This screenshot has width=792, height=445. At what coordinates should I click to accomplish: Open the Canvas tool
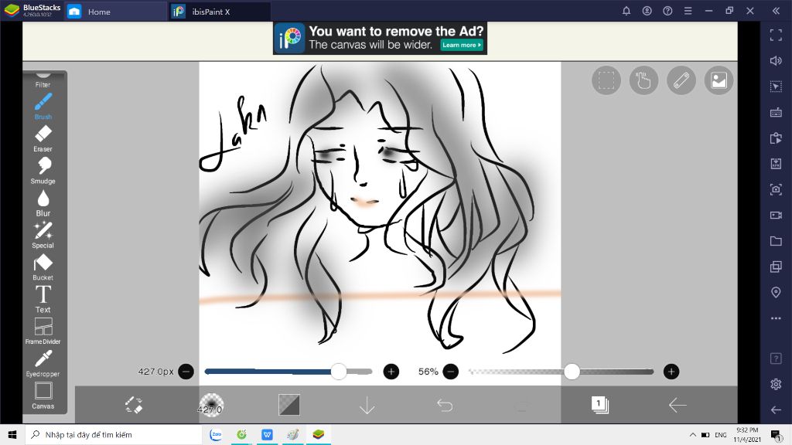[43, 396]
